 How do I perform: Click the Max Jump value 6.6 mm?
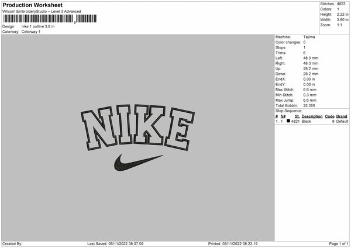click(310, 101)
